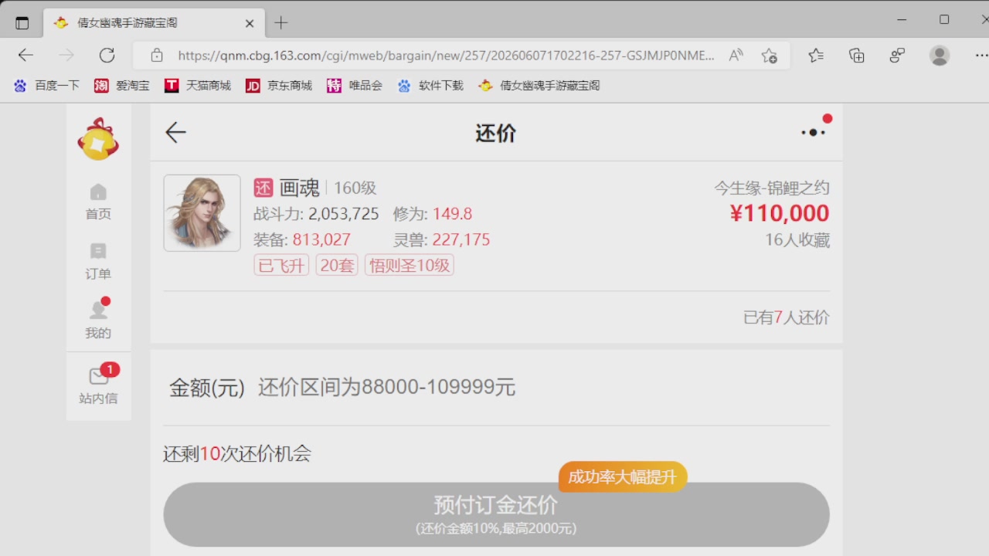Click the read aloud icon
Screen dimensions: 989x556
pyautogui.click(x=736, y=56)
